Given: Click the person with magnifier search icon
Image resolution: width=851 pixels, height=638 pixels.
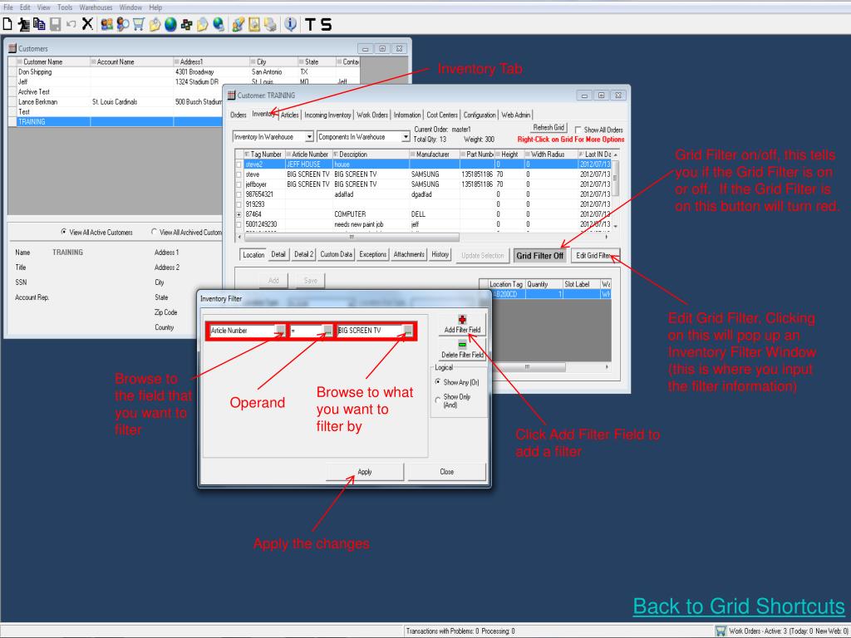Looking at the screenshot, I should (123, 24).
